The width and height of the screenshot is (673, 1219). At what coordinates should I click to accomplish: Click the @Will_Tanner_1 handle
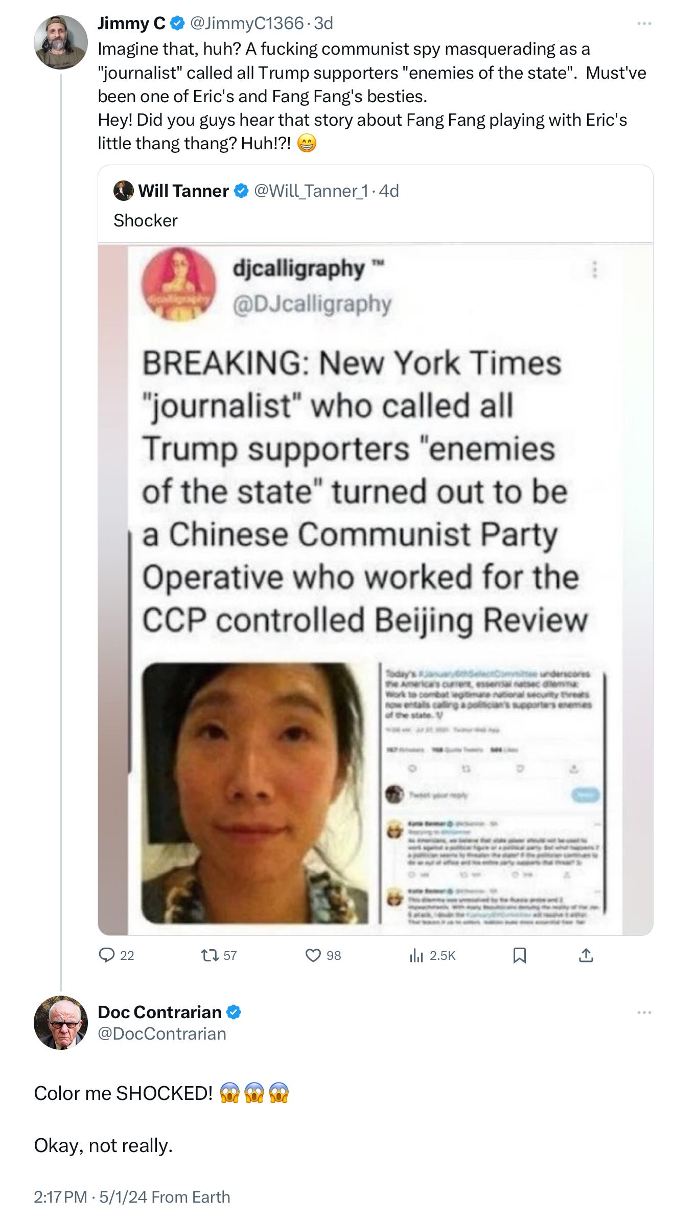[x=311, y=191]
